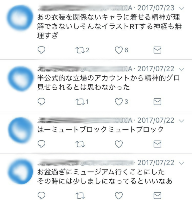Open avatar of the first tweet's author
Image resolution: width=192 pixels, height=200 pixels.
pyautogui.click(x=20, y=18)
